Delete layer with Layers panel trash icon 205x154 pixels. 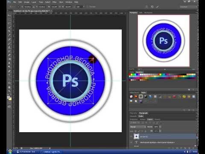[x=193, y=148]
